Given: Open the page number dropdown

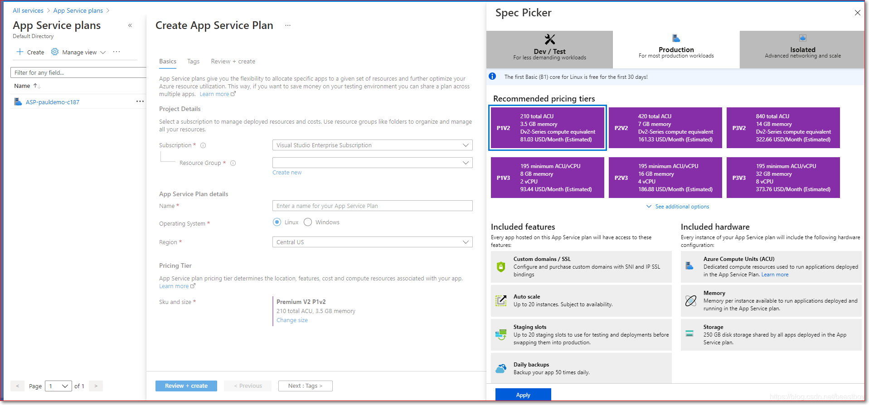Looking at the screenshot, I should 58,386.
